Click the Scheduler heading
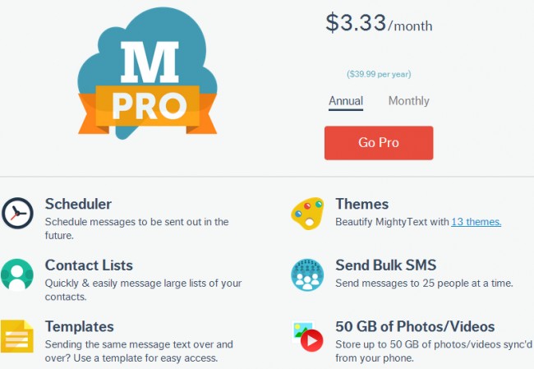This screenshot has width=534, height=369. (78, 204)
